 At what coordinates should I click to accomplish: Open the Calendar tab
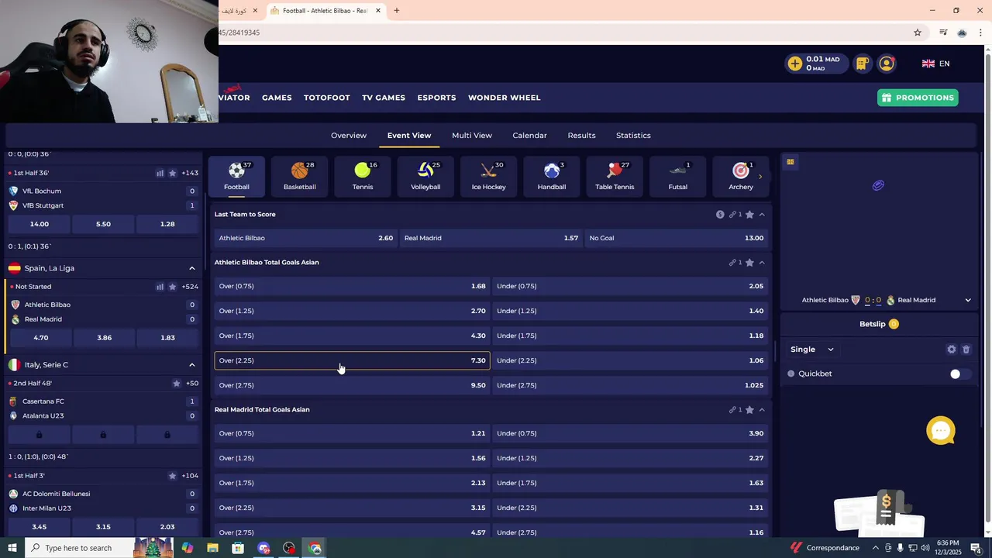[x=529, y=136]
